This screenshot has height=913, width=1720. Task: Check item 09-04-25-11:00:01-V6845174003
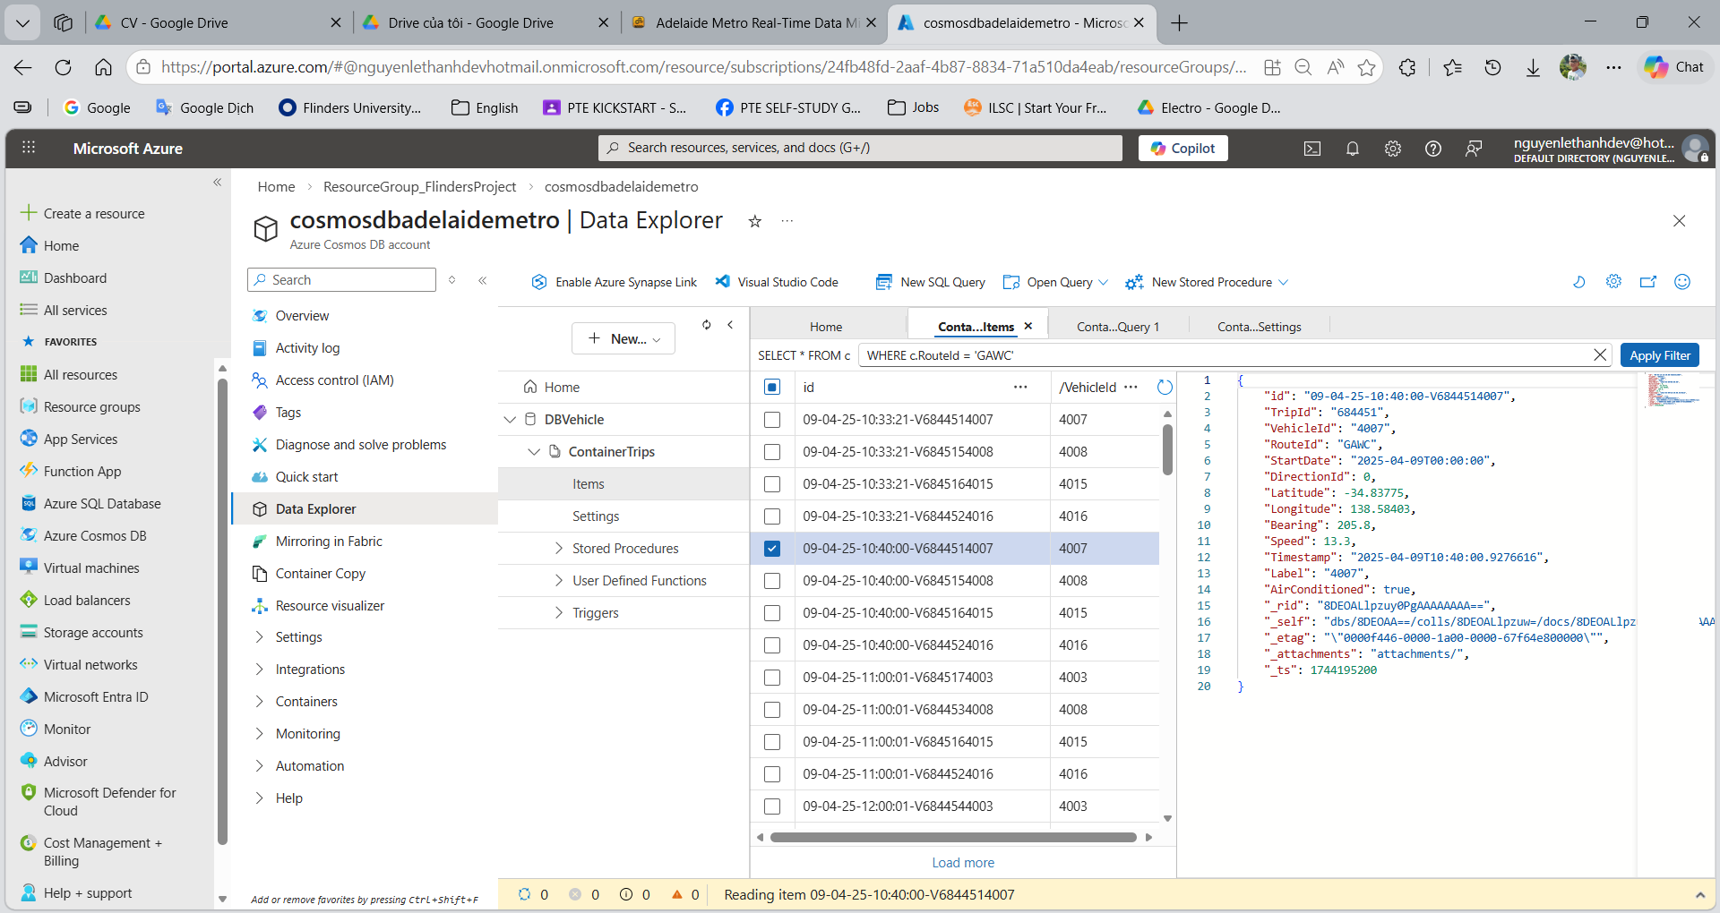pos(772,678)
